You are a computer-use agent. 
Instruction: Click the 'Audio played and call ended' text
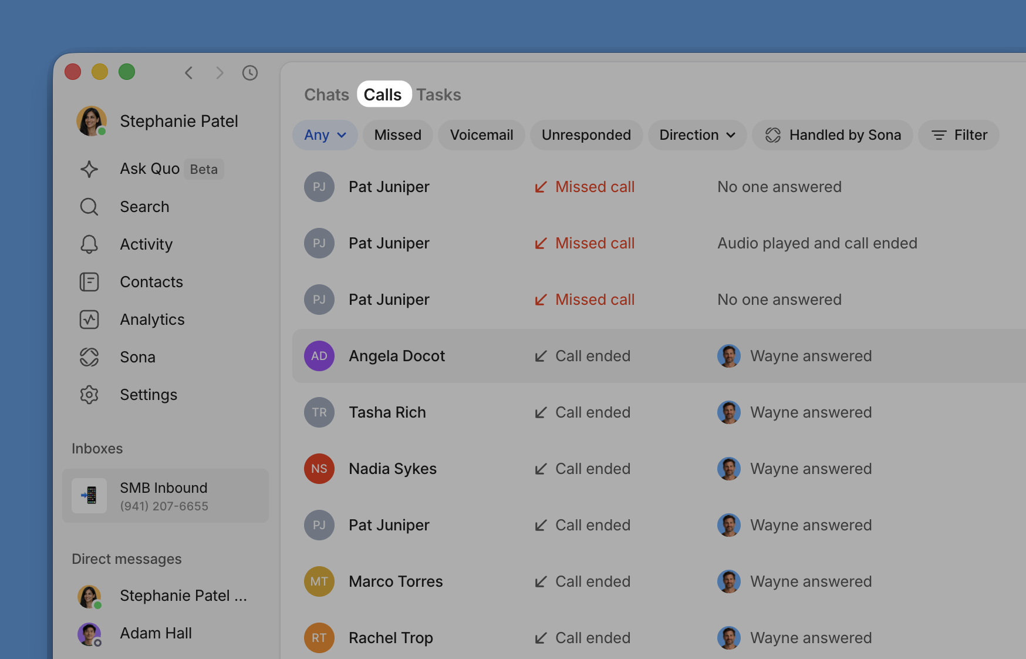pyautogui.click(x=817, y=243)
